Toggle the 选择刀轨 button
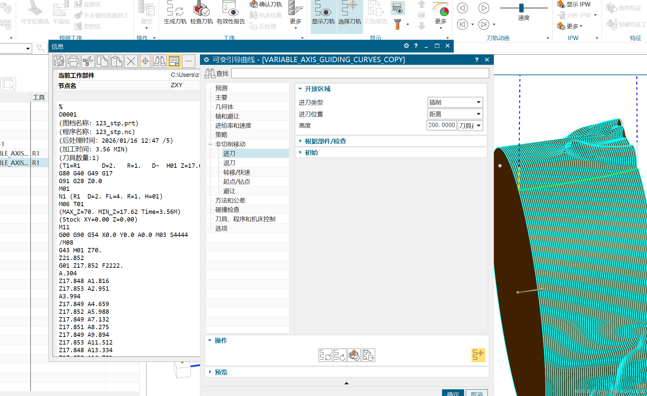Screen dimensions: 647x396 coord(349,13)
